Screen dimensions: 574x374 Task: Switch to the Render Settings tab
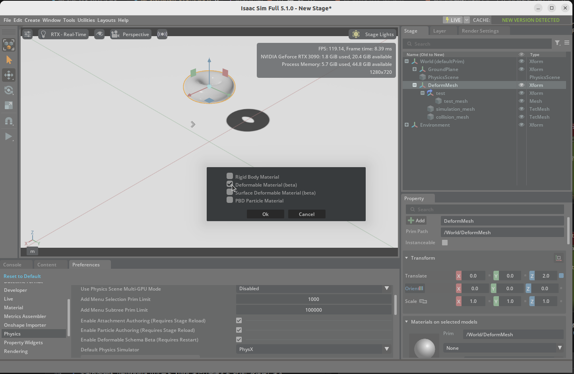(x=481, y=31)
